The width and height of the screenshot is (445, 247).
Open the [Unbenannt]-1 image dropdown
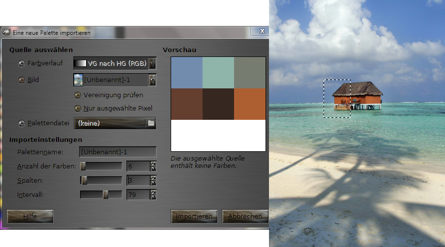click(152, 80)
